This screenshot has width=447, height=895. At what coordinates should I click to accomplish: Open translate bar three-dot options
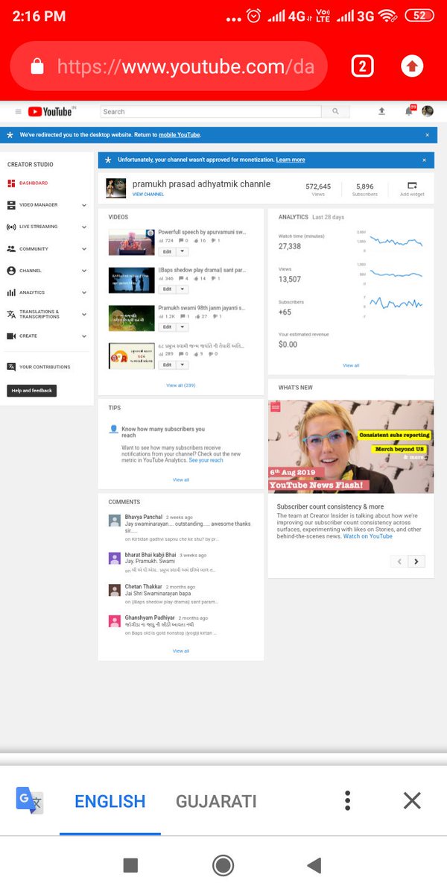click(347, 801)
